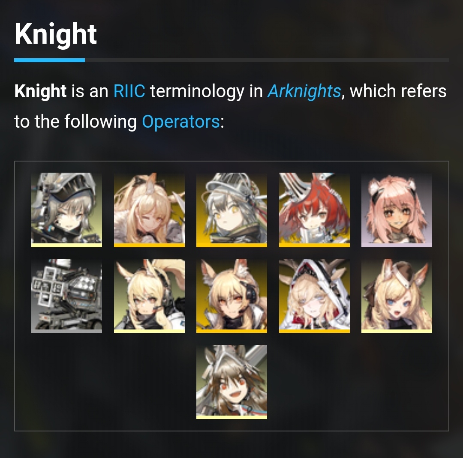Select the gray-haired visored helmet operator portrait

pos(66,210)
